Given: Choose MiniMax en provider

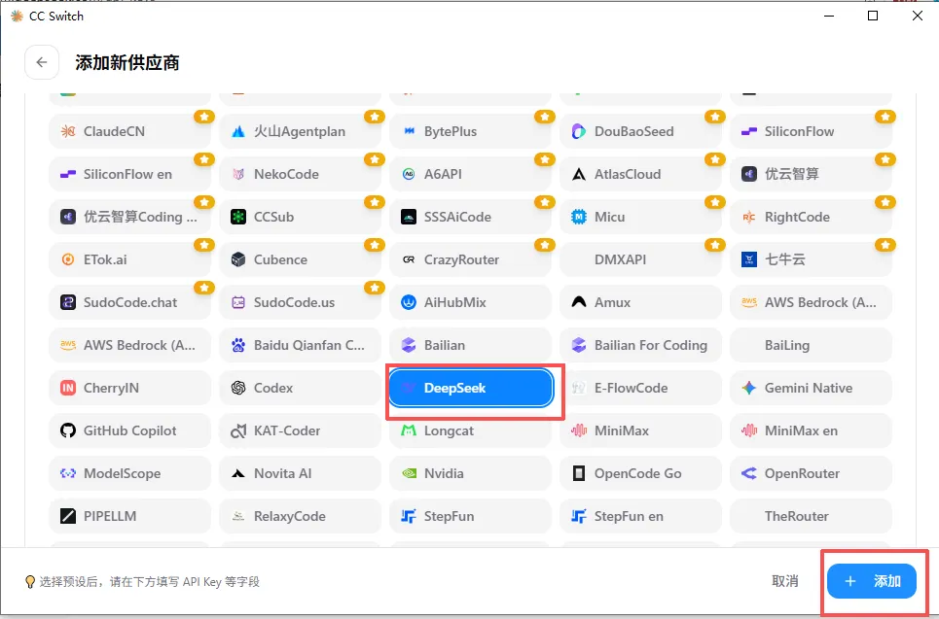Looking at the screenshot, I should click(x=811, y=430).
